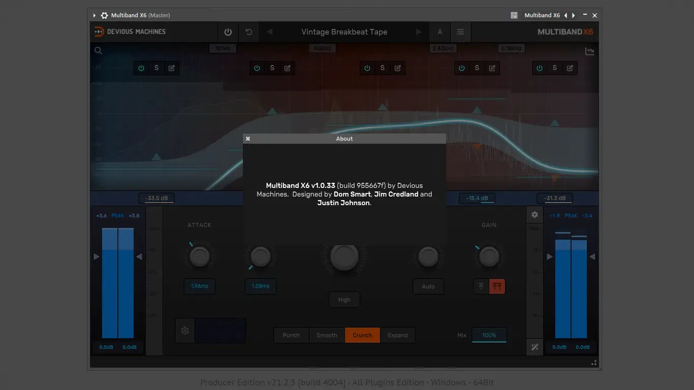This screenshot has height=390, width=694.
Task: Solo band 3 with S button
Action: [x=383, y=68]
